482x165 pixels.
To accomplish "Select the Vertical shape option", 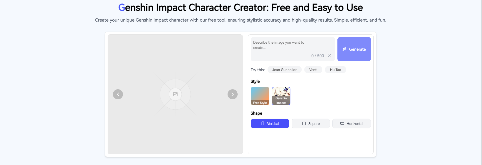I will (270, 124).
